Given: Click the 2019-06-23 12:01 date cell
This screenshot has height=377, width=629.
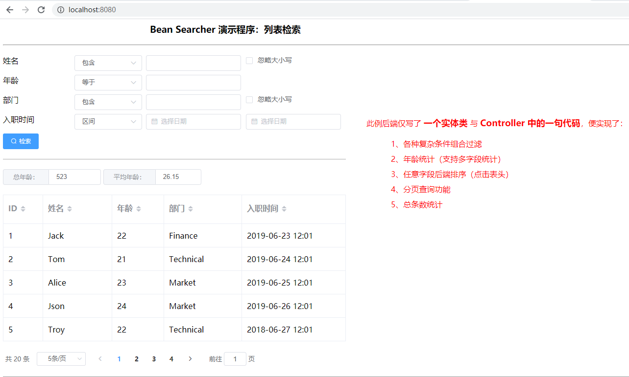Looking at the screenshot, I should pos(293,236).
